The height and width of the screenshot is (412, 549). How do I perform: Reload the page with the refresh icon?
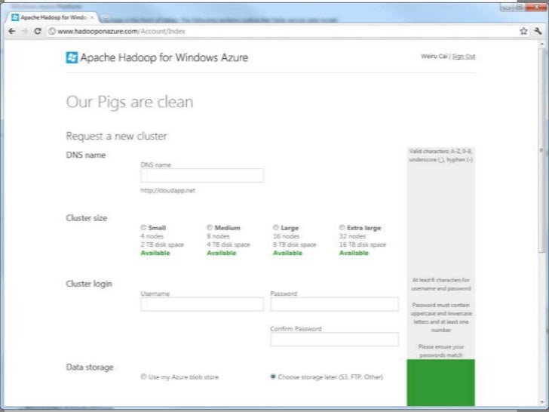coord(38,31)
